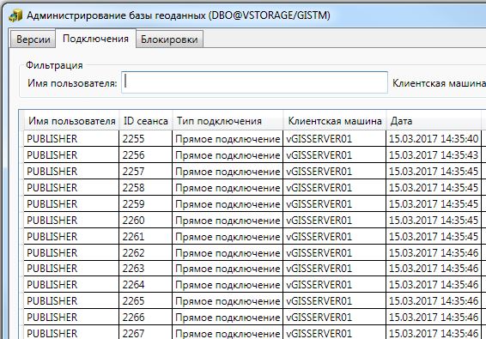Image resolution: width=486 pixels, height=339 pixels.
Task: Sort by ID сеанса column header
Action: pyautogui.click(x=146, y=121)
